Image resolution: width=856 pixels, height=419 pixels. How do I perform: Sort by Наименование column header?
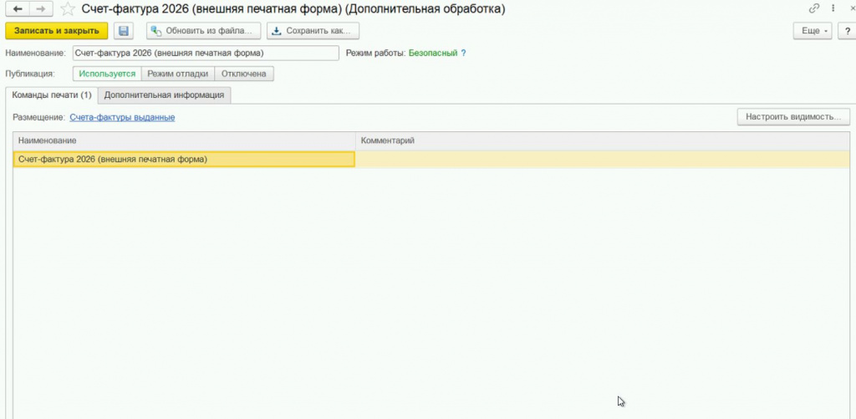coord(184,141)
